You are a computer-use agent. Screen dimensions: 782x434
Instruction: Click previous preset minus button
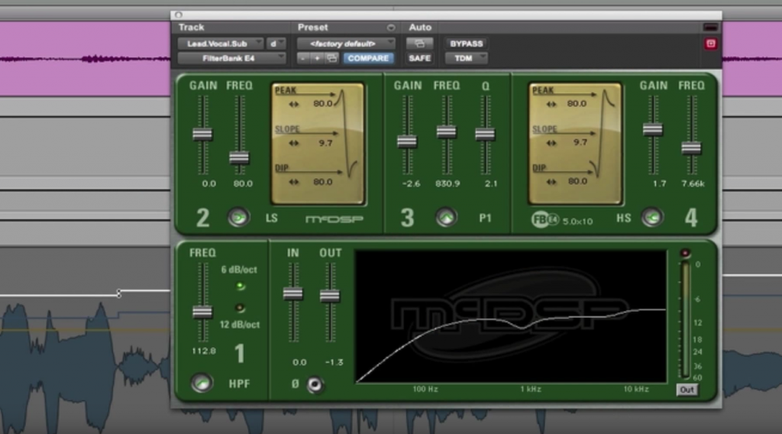pos(303,58)
